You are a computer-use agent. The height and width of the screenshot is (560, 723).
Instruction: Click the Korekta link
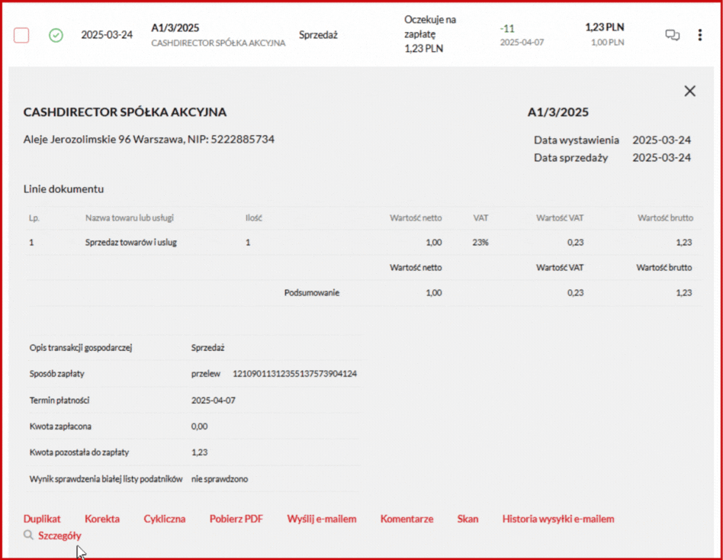pos(102,519)
